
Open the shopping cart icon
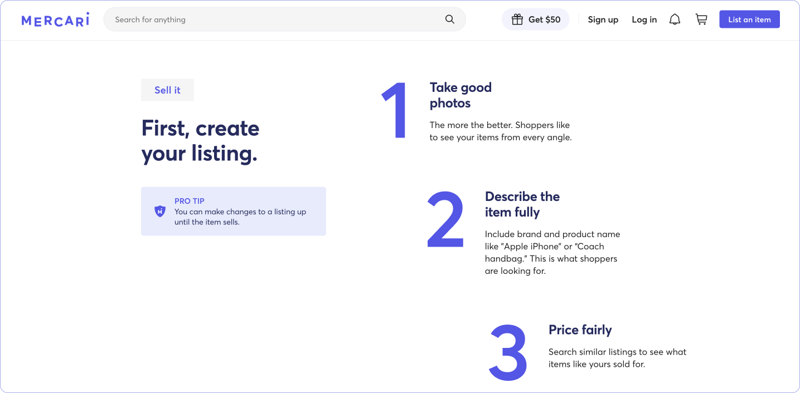click(x=701, y=18)
